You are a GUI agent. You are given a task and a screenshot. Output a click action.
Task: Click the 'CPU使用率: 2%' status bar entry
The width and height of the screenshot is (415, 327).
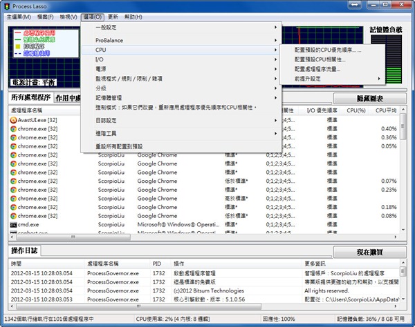(173, 319)
